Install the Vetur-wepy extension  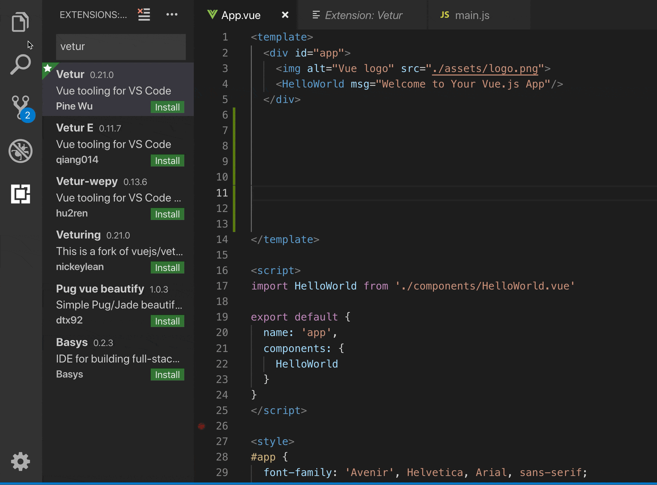pos(167,214)
